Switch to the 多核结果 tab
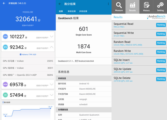 point(83,11)
